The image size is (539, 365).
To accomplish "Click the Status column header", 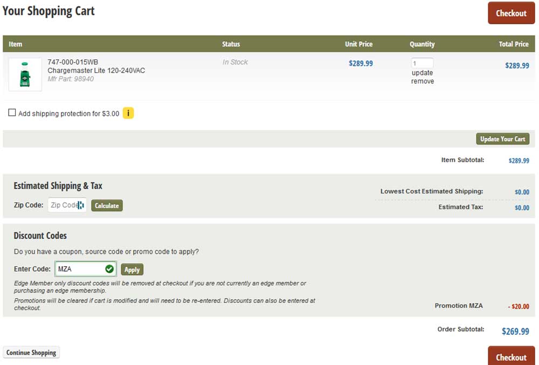I will tap(231, 44).
